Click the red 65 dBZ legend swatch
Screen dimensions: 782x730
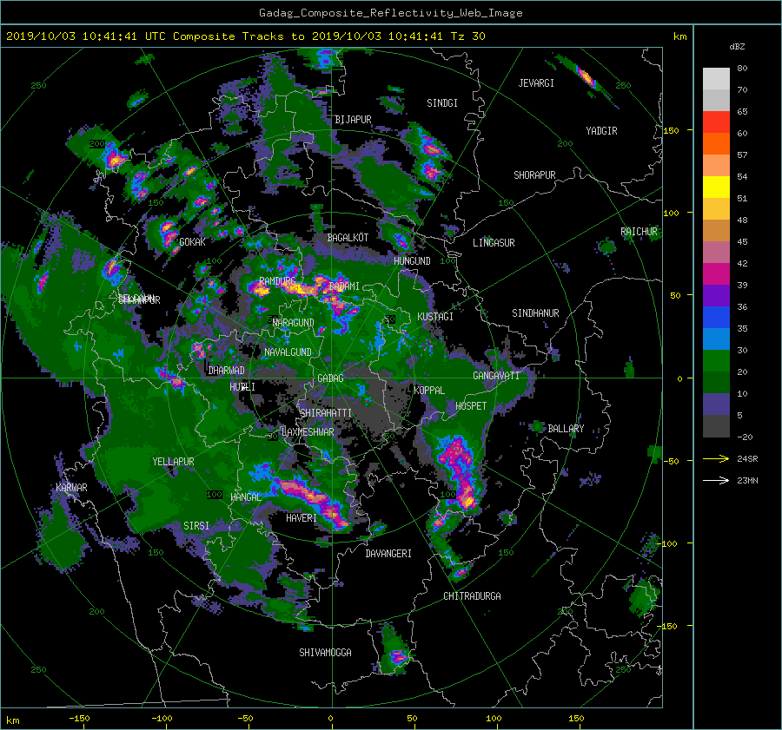[716, 122]
